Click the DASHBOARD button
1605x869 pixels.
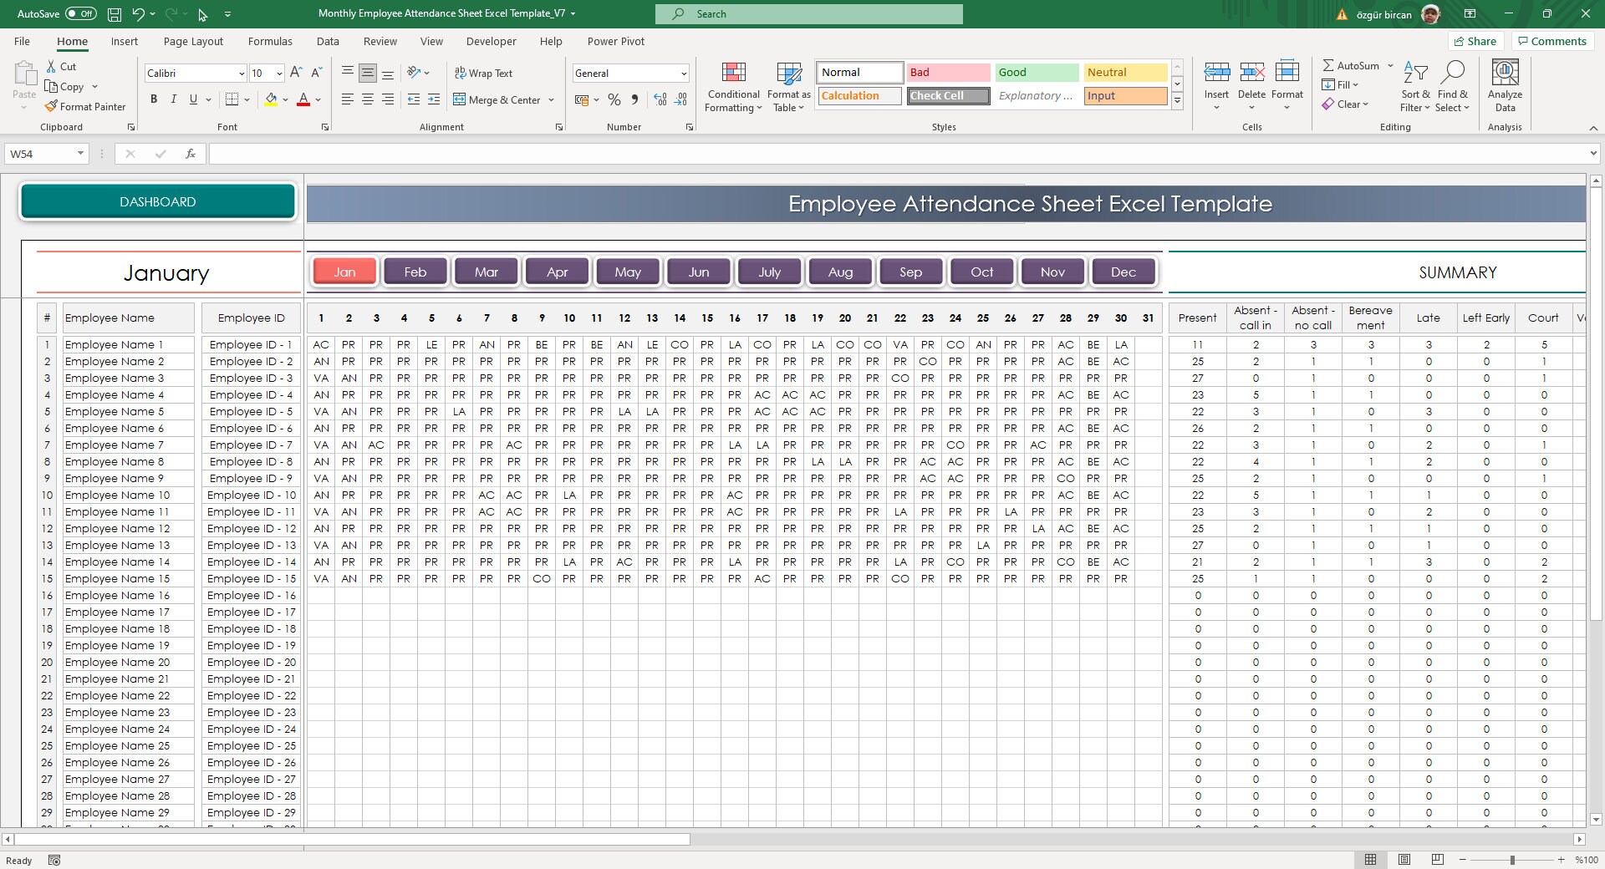157,201
